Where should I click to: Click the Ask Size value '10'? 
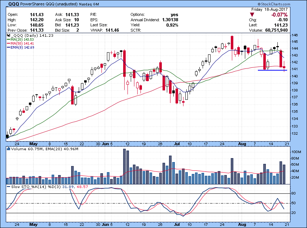[x=77, y=20]
